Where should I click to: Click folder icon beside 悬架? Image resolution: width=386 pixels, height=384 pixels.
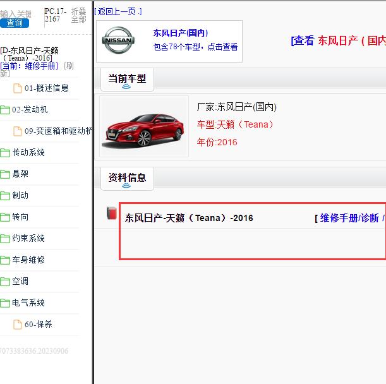pos(5,174)
